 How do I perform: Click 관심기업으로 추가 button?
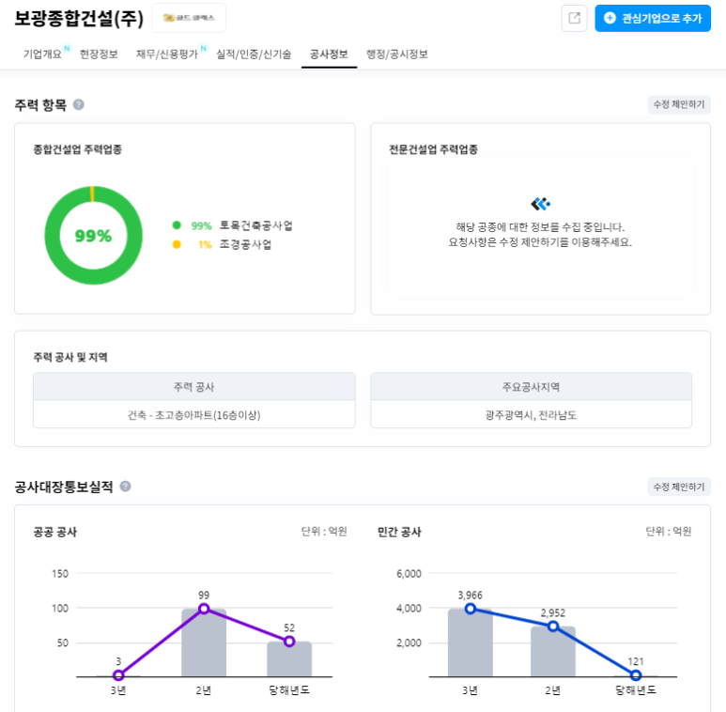(x=653, y=19)
